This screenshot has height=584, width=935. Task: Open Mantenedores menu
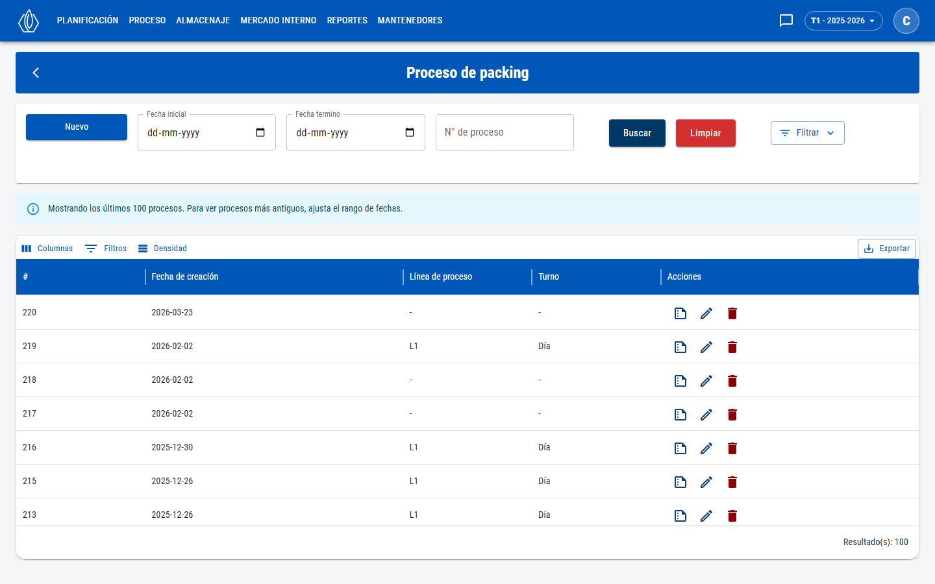410,21
